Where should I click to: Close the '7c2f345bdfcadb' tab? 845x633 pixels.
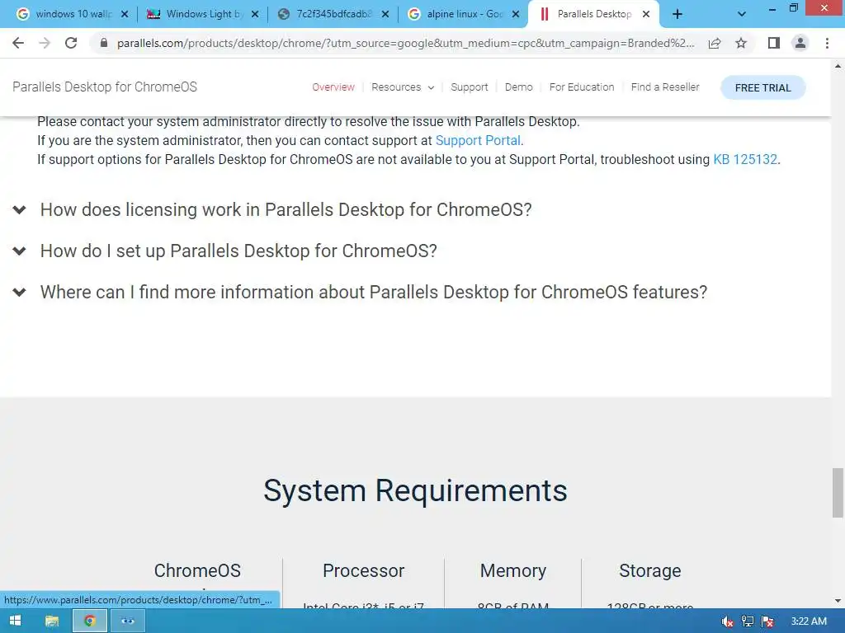coord(385,14)
